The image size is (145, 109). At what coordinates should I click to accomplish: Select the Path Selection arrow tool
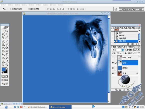pos(3,55)
